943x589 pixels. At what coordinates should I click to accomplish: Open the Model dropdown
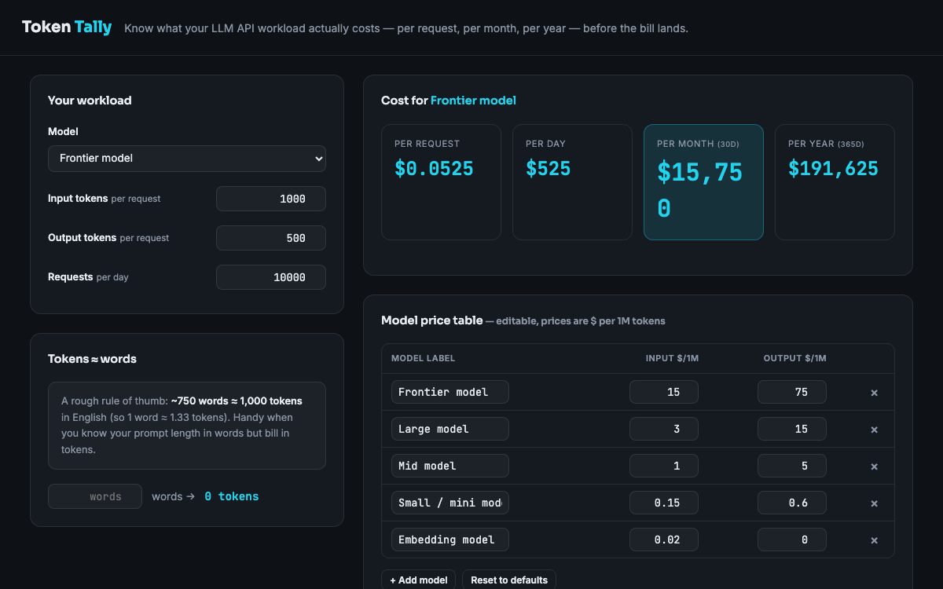[187, 159]
